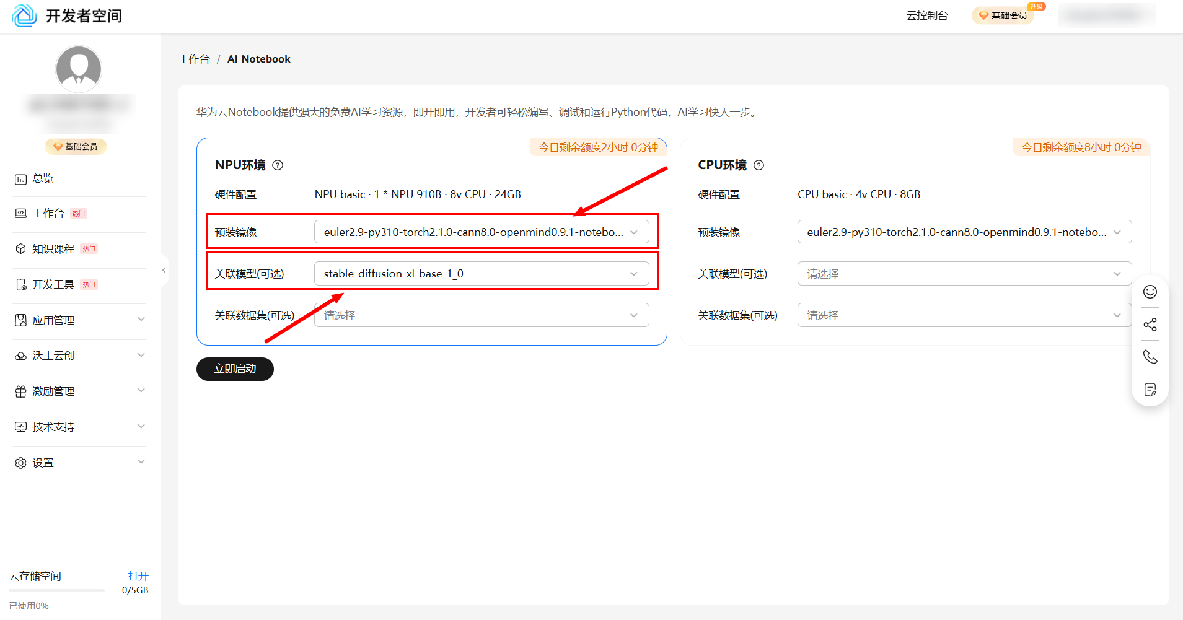The image size is (1183, 620).
Task: Click the share icon in floating toolbar
Action: click(x=1150, y=325)
